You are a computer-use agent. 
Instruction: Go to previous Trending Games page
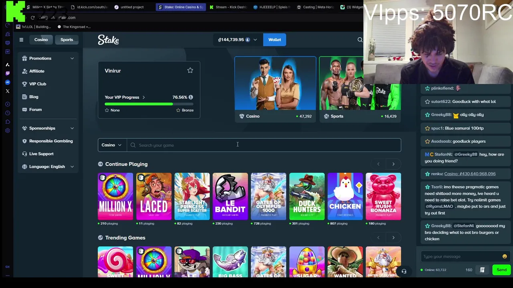tap(378, 238)
